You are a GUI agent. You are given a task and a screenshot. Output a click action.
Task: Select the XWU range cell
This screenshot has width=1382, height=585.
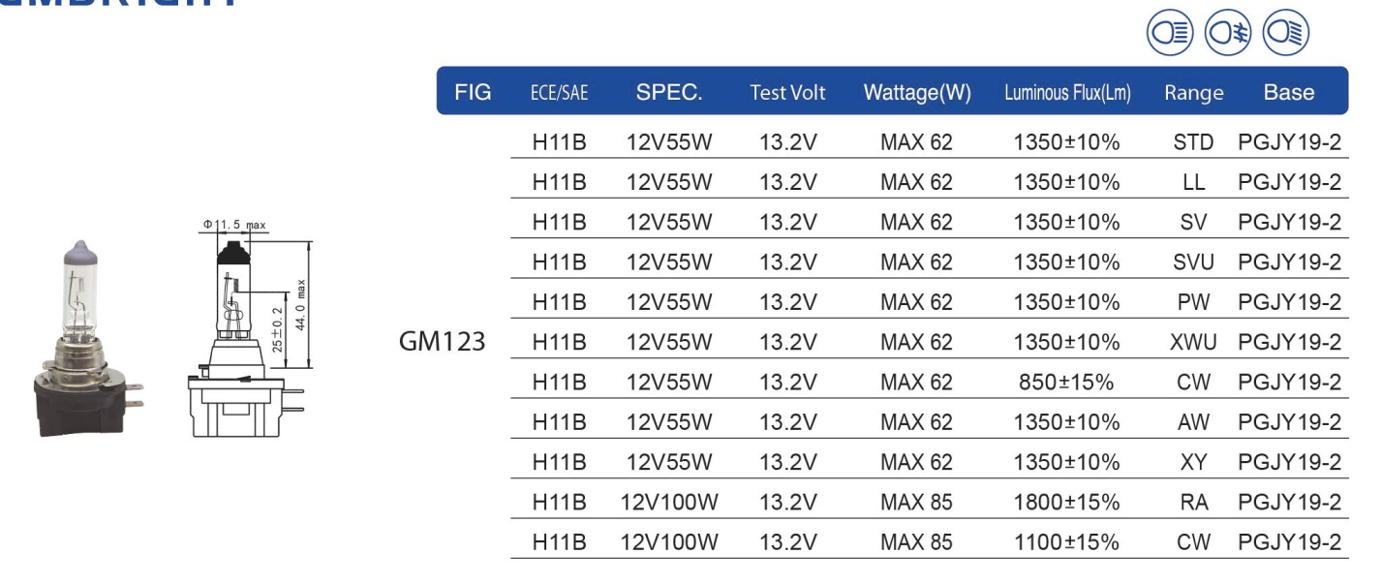(1193, 342)
